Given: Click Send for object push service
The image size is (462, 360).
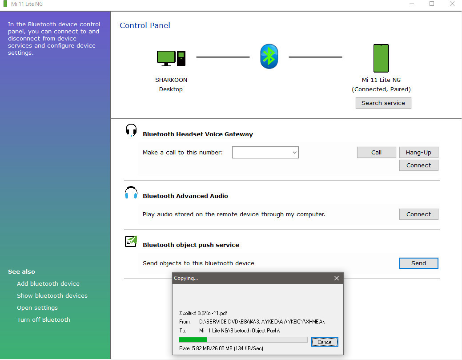Looking at the screenshot, I should [x=418, y=263].
